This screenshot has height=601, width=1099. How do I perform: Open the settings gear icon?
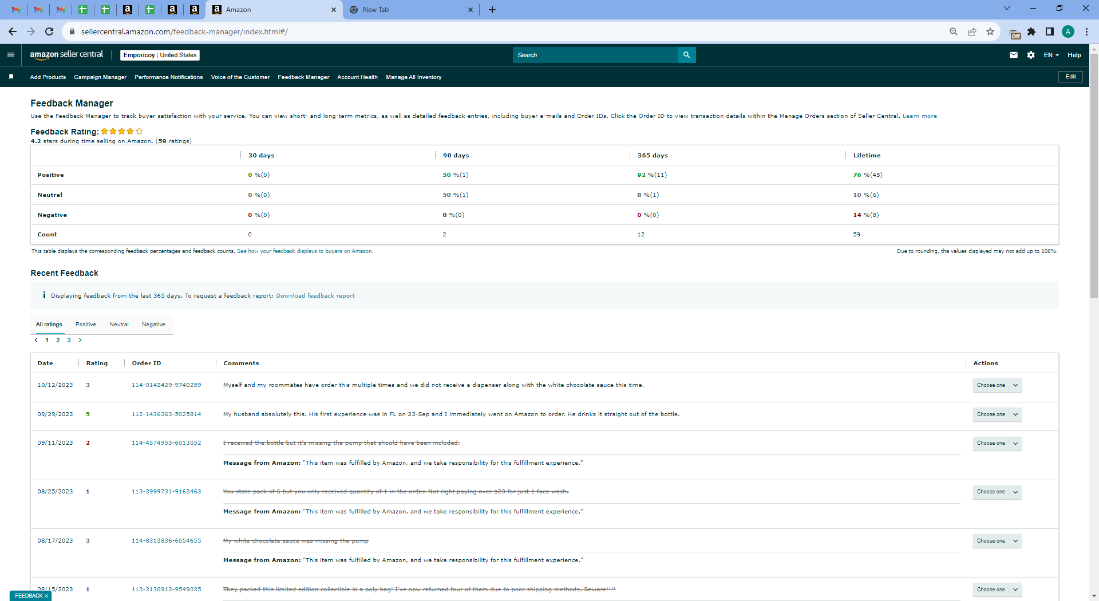pos(1031,55)
